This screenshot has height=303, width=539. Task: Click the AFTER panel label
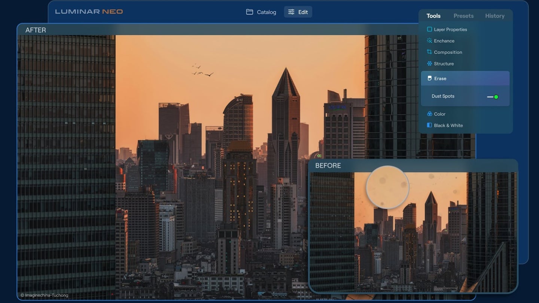36,30
